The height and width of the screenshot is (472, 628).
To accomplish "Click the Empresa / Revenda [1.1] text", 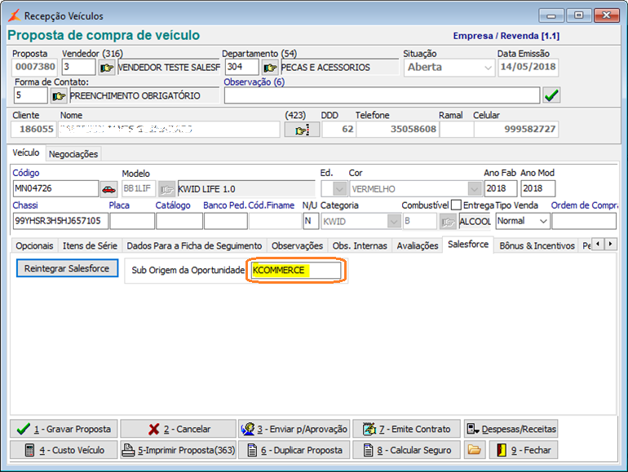I will (506, 36).
